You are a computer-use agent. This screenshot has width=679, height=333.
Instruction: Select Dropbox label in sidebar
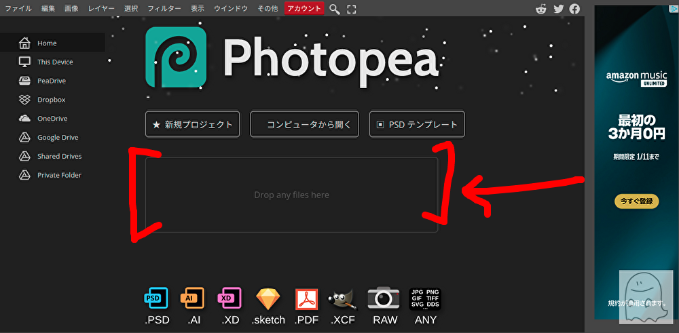click(x=51, y=100)
